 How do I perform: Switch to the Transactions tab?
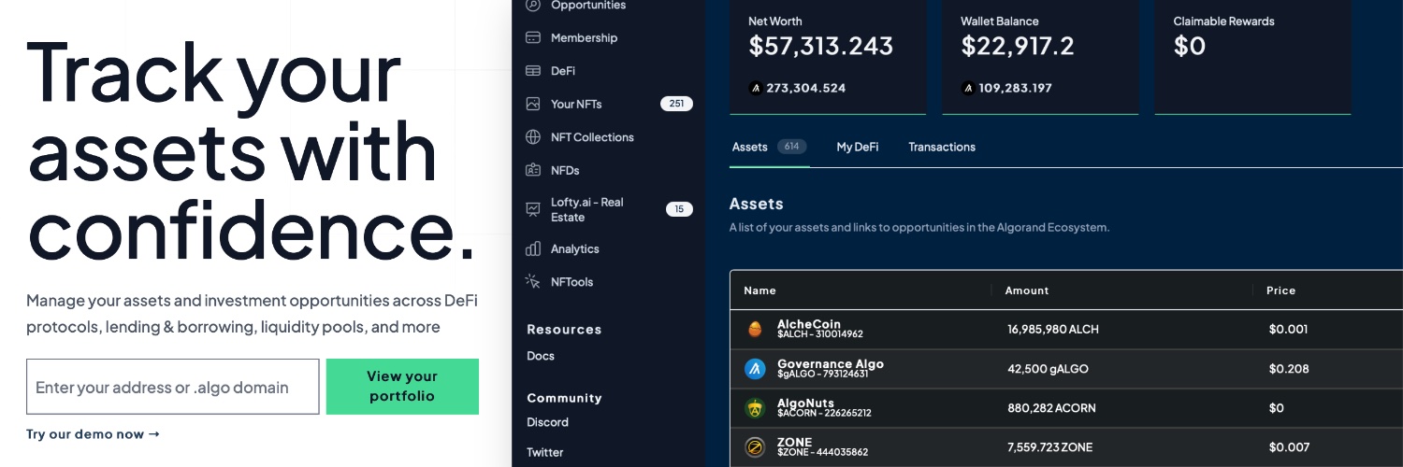click(x=942, y=147)
